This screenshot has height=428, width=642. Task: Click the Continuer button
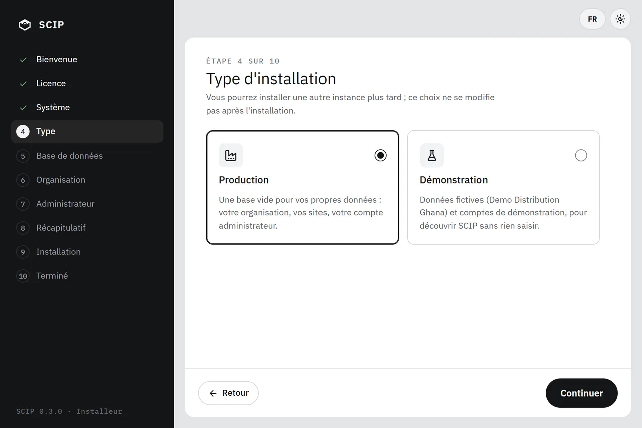point(581,393)
